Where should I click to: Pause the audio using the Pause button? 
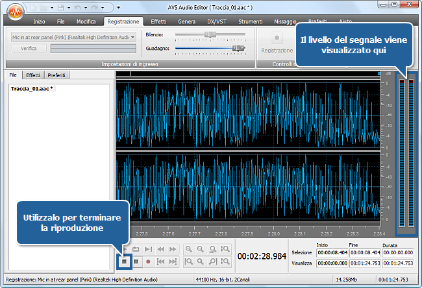tap(136, 261)
